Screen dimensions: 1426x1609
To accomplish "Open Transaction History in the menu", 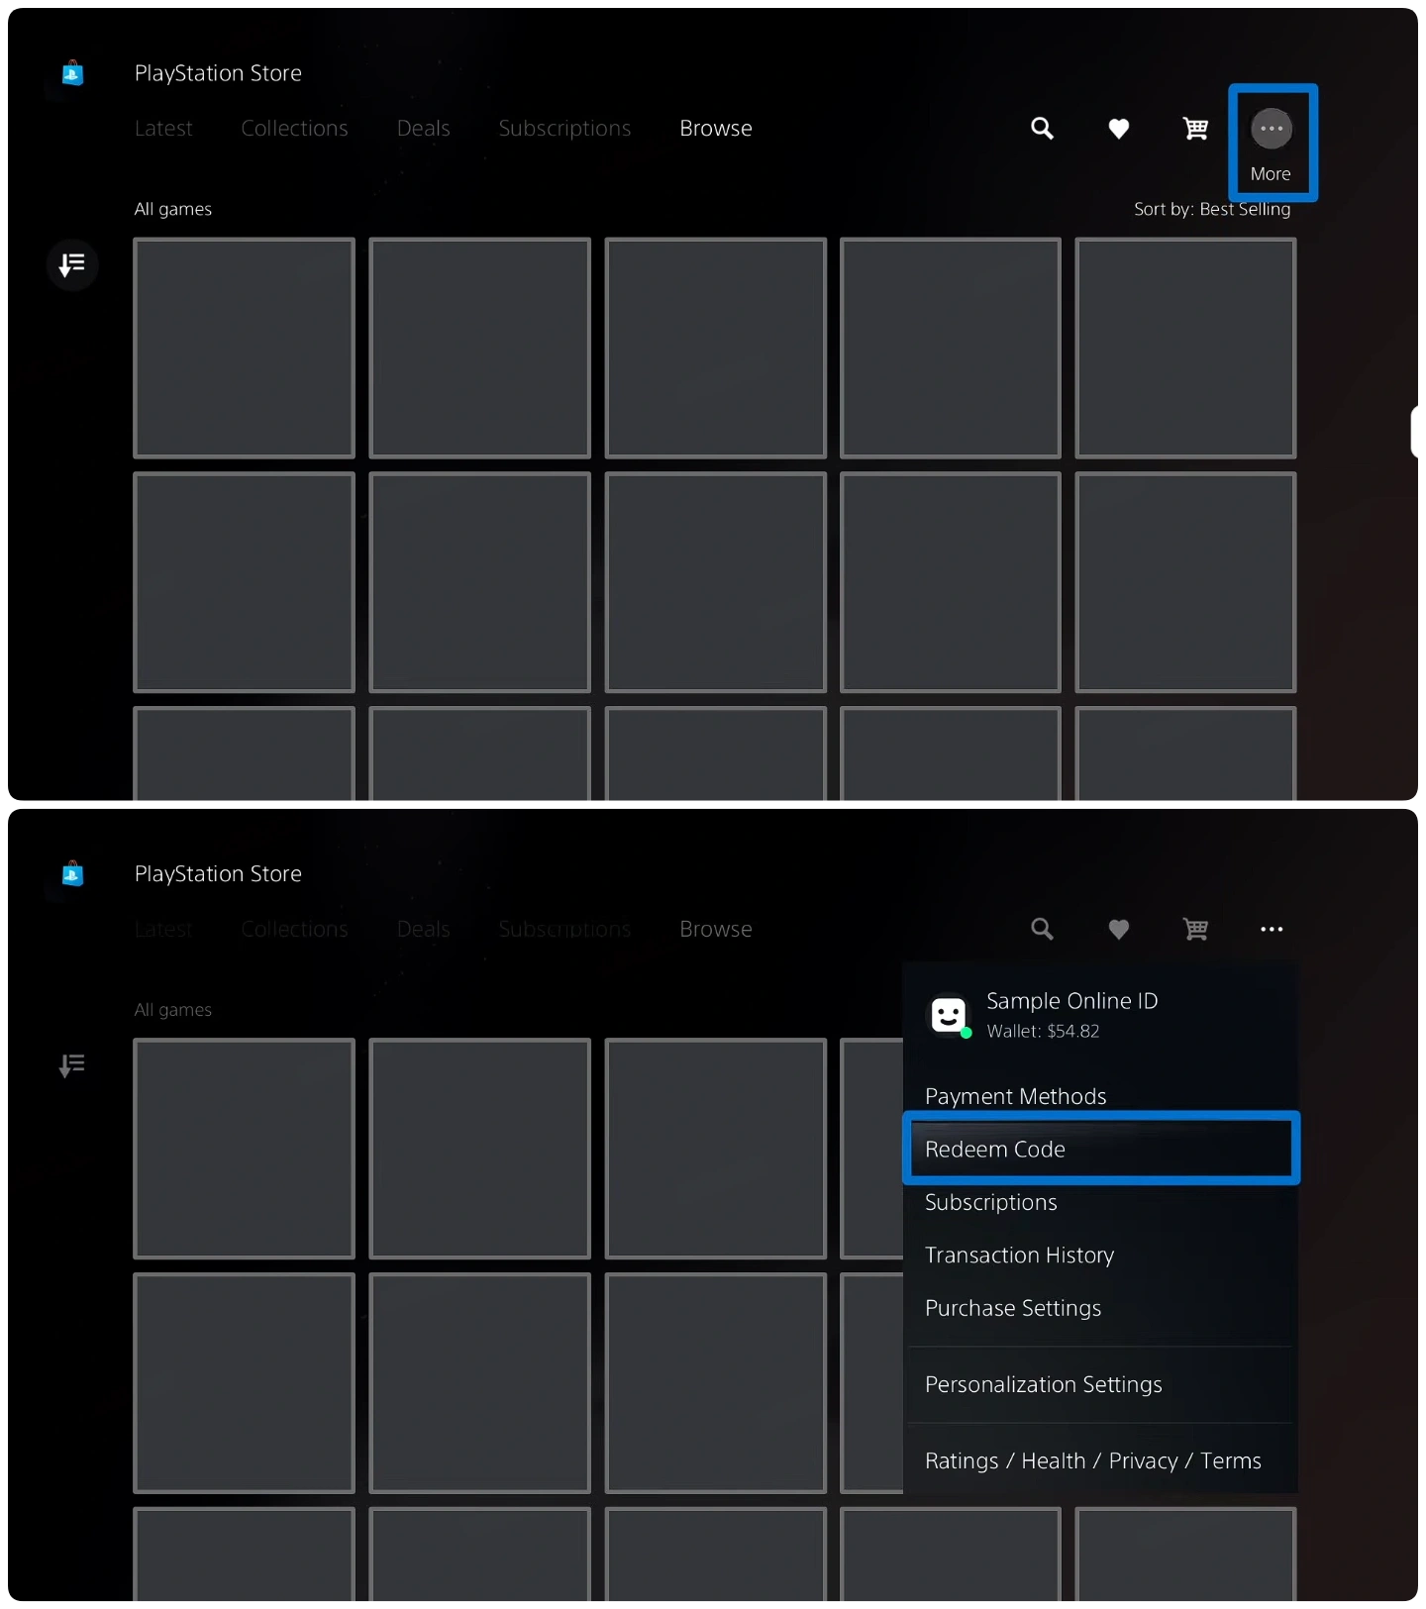I will pos(1101,1256).
